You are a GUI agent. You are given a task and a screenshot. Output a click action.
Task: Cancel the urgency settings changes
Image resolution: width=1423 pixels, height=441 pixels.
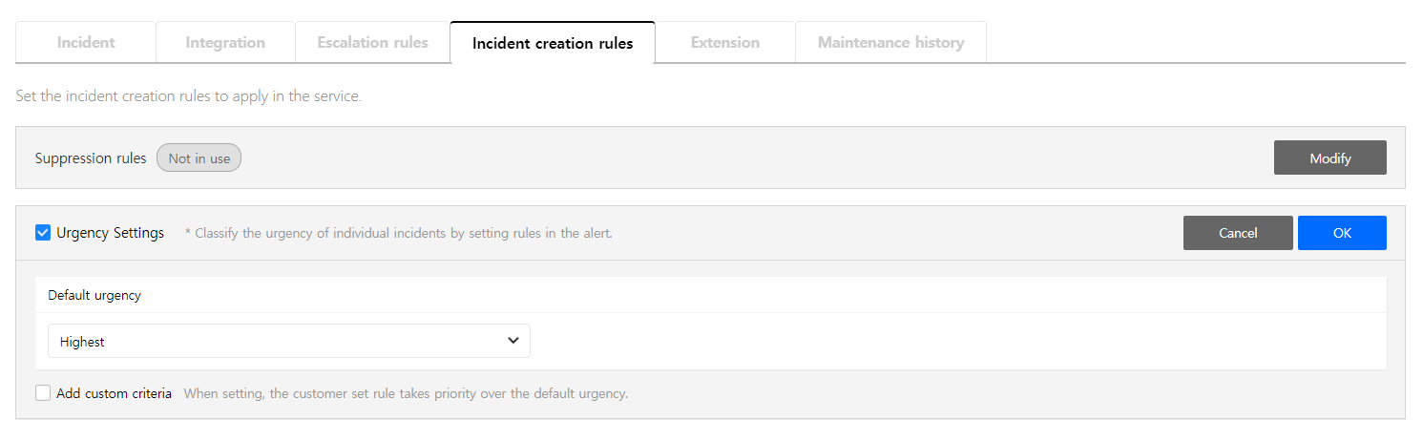[x=1238, y=233]
